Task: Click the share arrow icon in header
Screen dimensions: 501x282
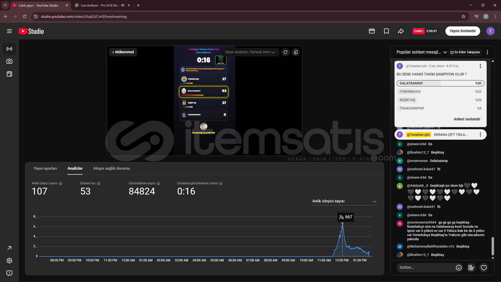Action: tap(401, 31)
